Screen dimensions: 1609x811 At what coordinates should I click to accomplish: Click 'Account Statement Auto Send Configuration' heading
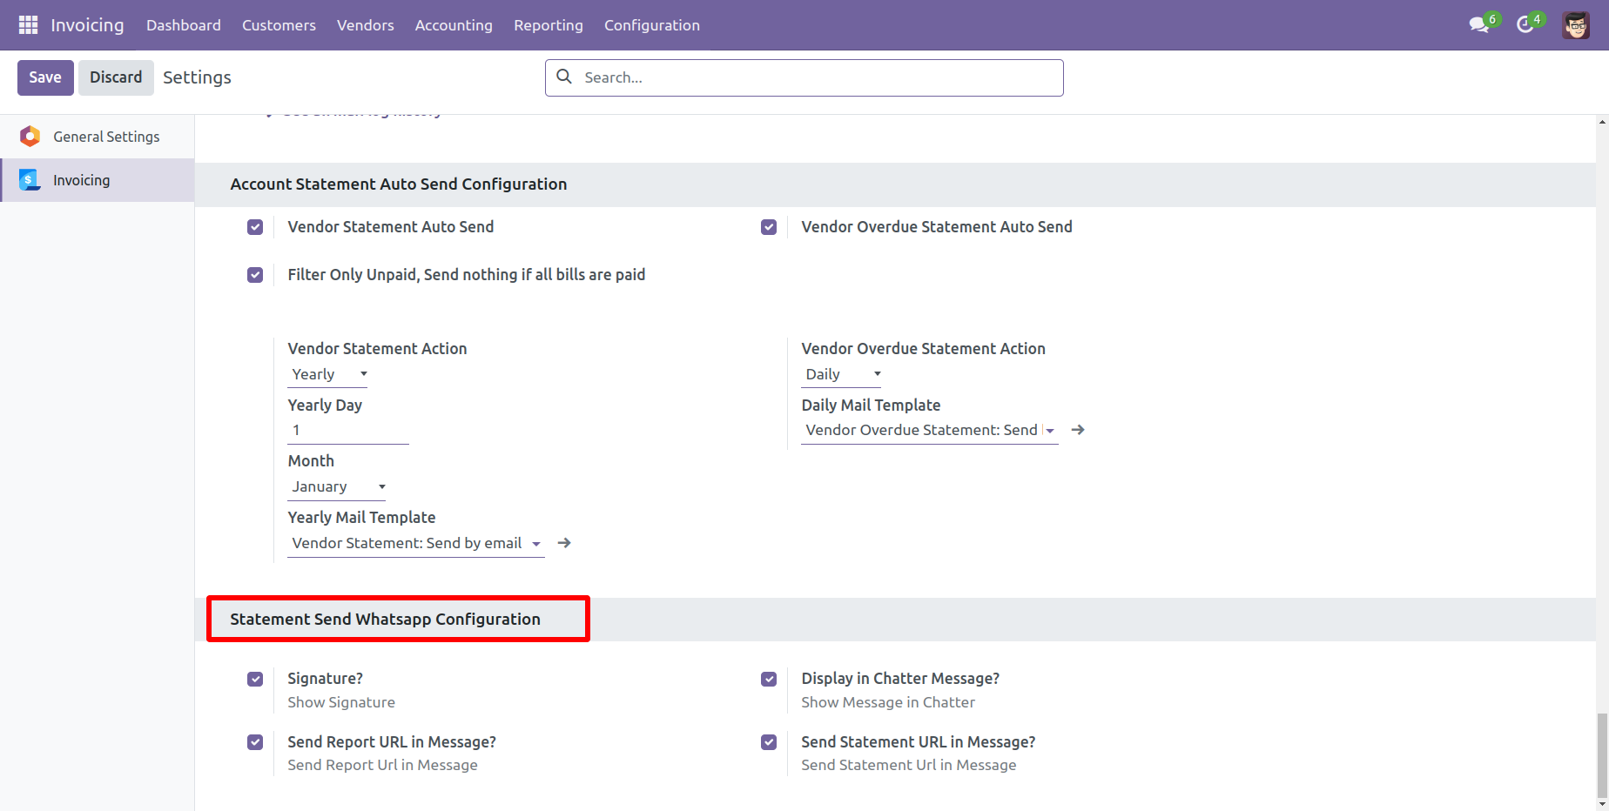click(x=399, y=184)
